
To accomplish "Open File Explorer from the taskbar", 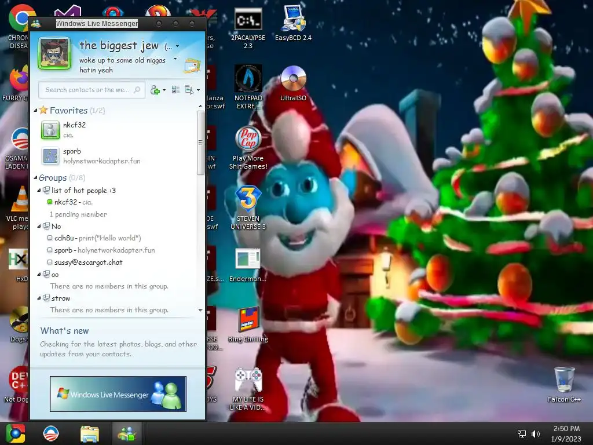I will click(89, 433).
